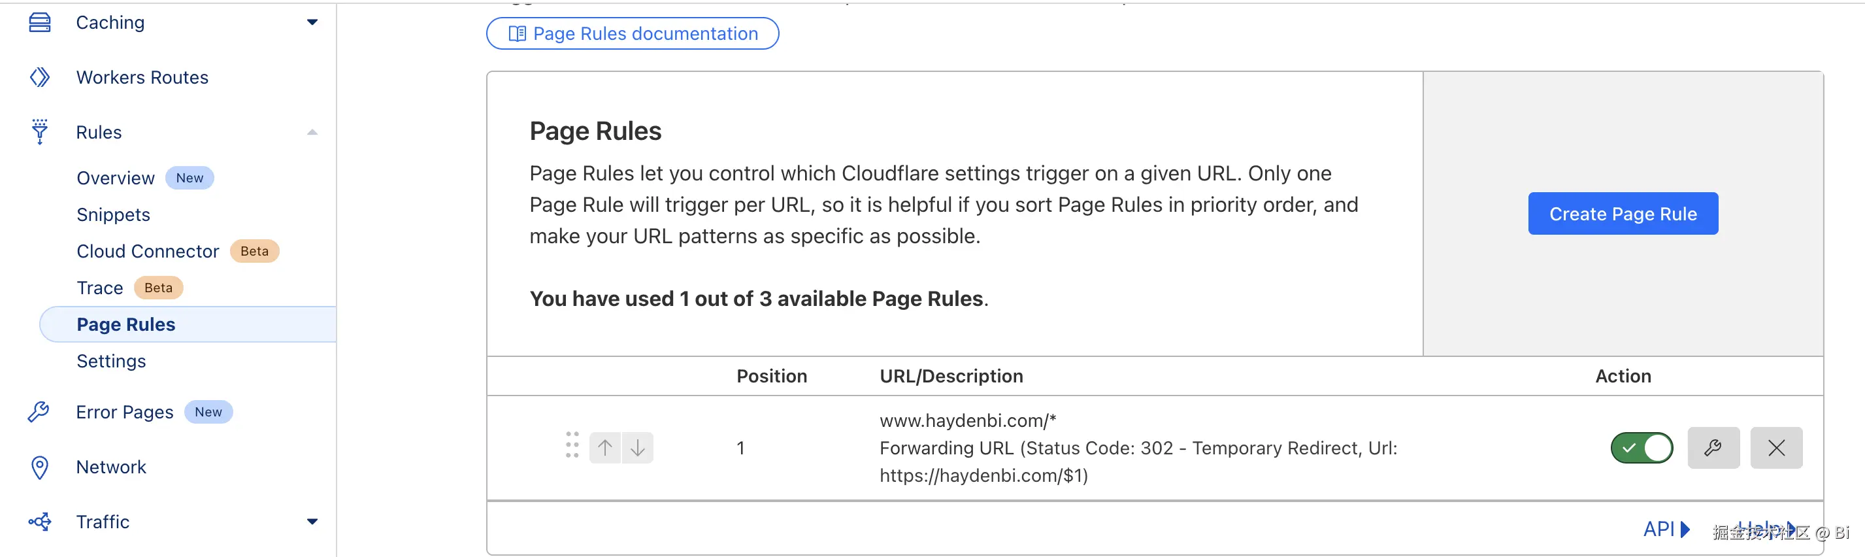Viewport: 1865px width, 557px height.
Task: Click the Network location pin icon
Action: (x=40, y=467)
